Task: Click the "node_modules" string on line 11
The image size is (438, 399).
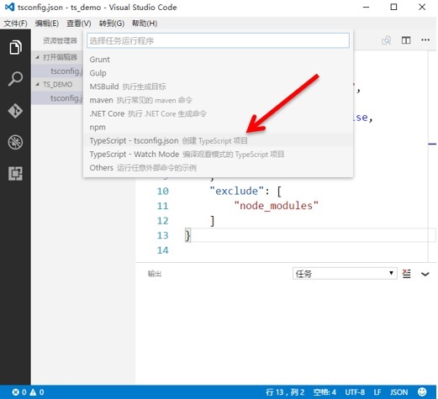Action: click(277, 206)
